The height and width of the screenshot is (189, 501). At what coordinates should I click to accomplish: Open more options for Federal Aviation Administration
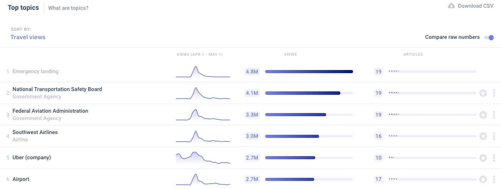point(494,115)
